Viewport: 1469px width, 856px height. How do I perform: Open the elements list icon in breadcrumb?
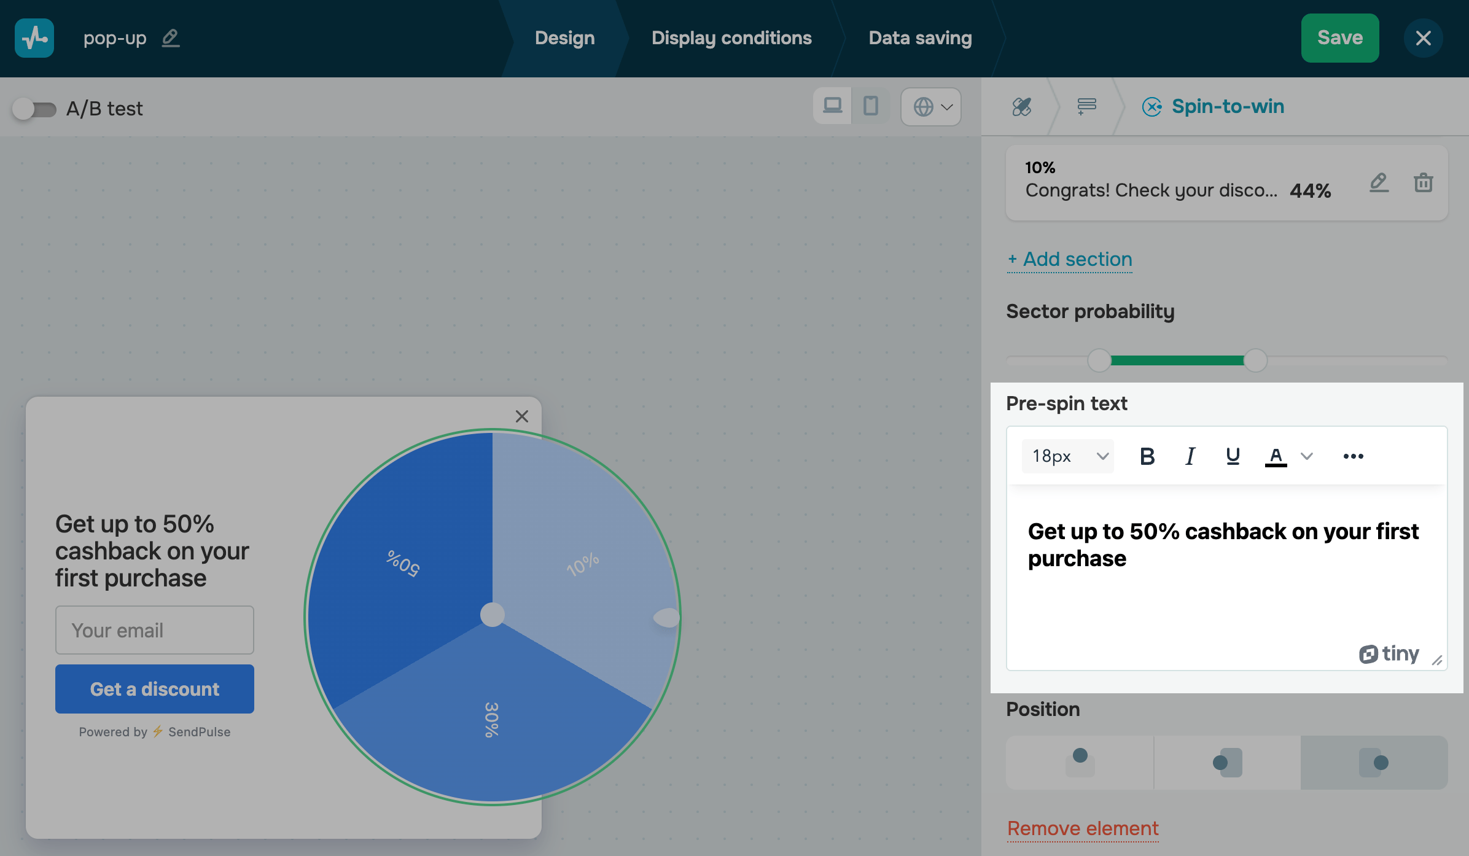(1086, 107)
